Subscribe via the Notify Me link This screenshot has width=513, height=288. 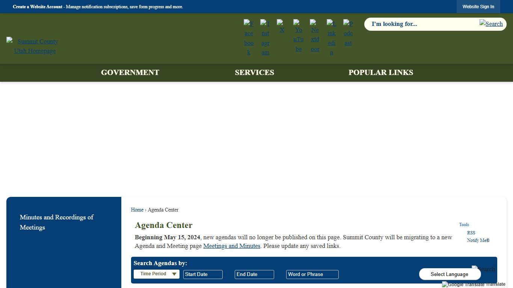pos(478,240)
